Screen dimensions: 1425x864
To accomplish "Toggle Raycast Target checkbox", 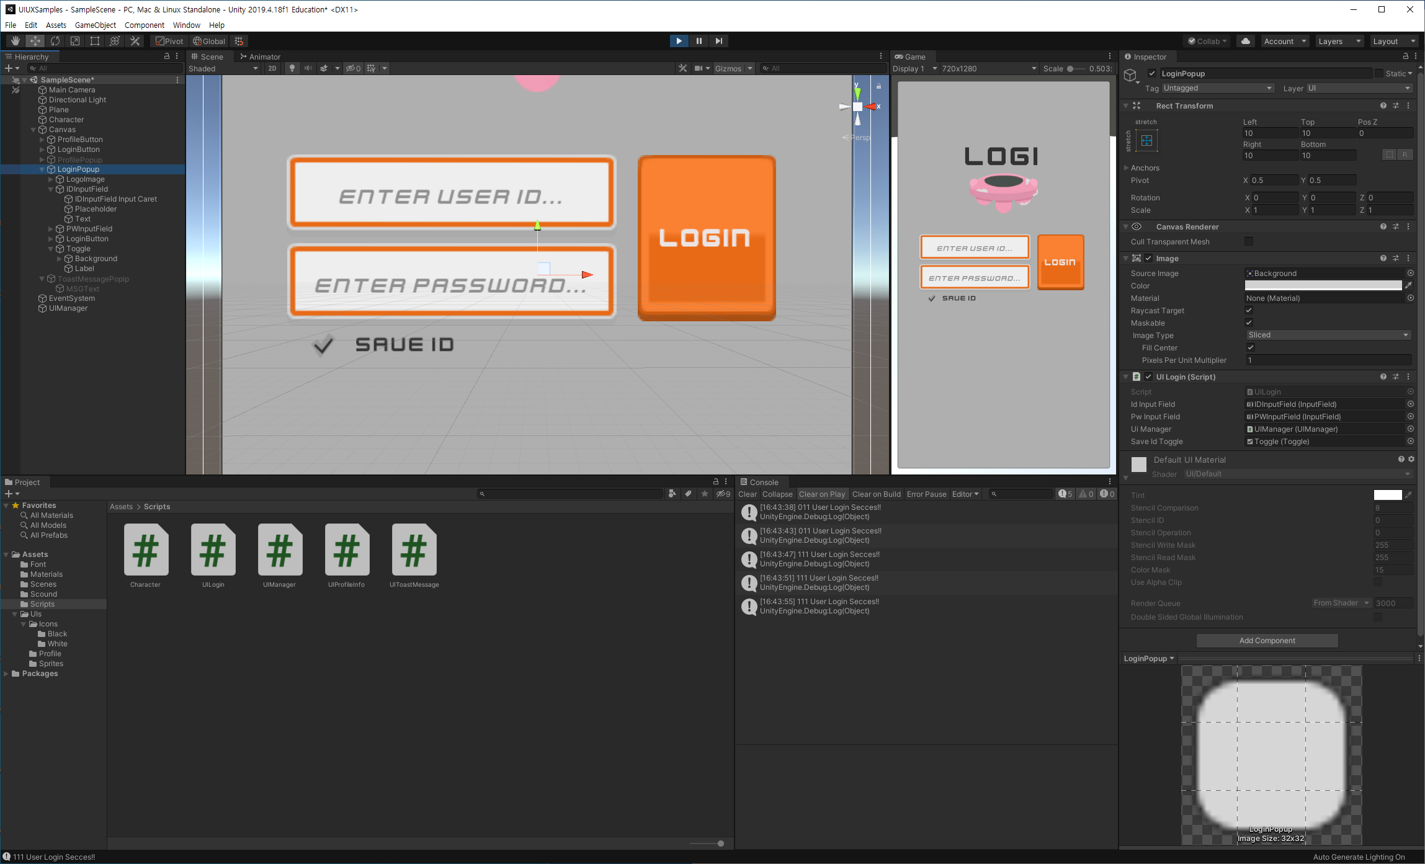I will click(1249, 311).
